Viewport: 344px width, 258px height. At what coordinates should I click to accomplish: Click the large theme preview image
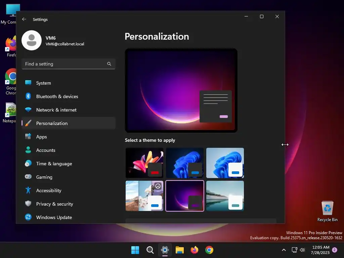[181, 90]
